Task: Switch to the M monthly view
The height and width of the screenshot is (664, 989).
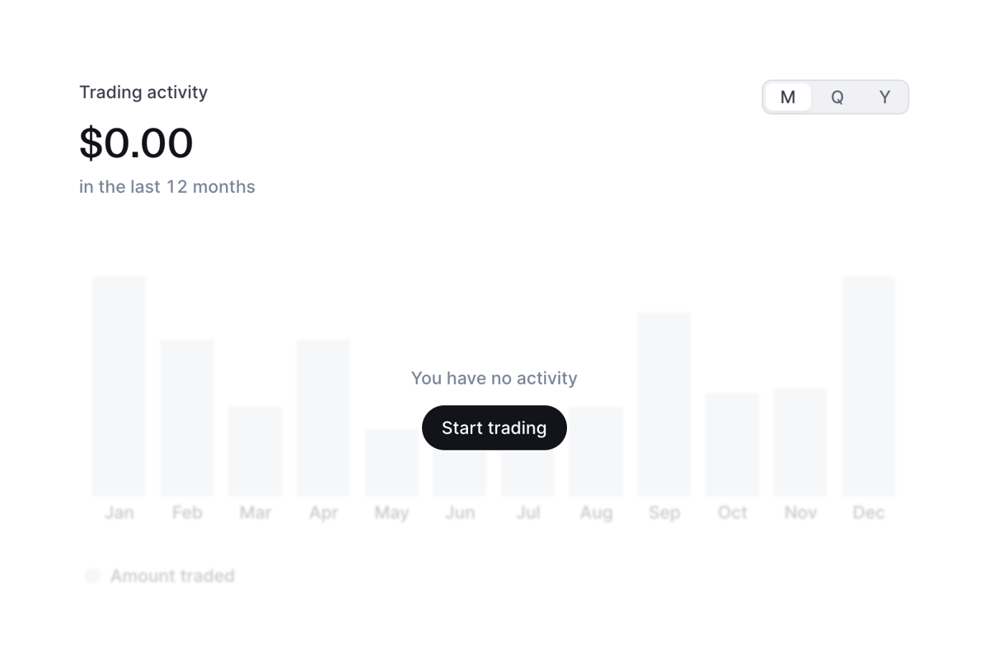Action: click(x=788, y=96)
